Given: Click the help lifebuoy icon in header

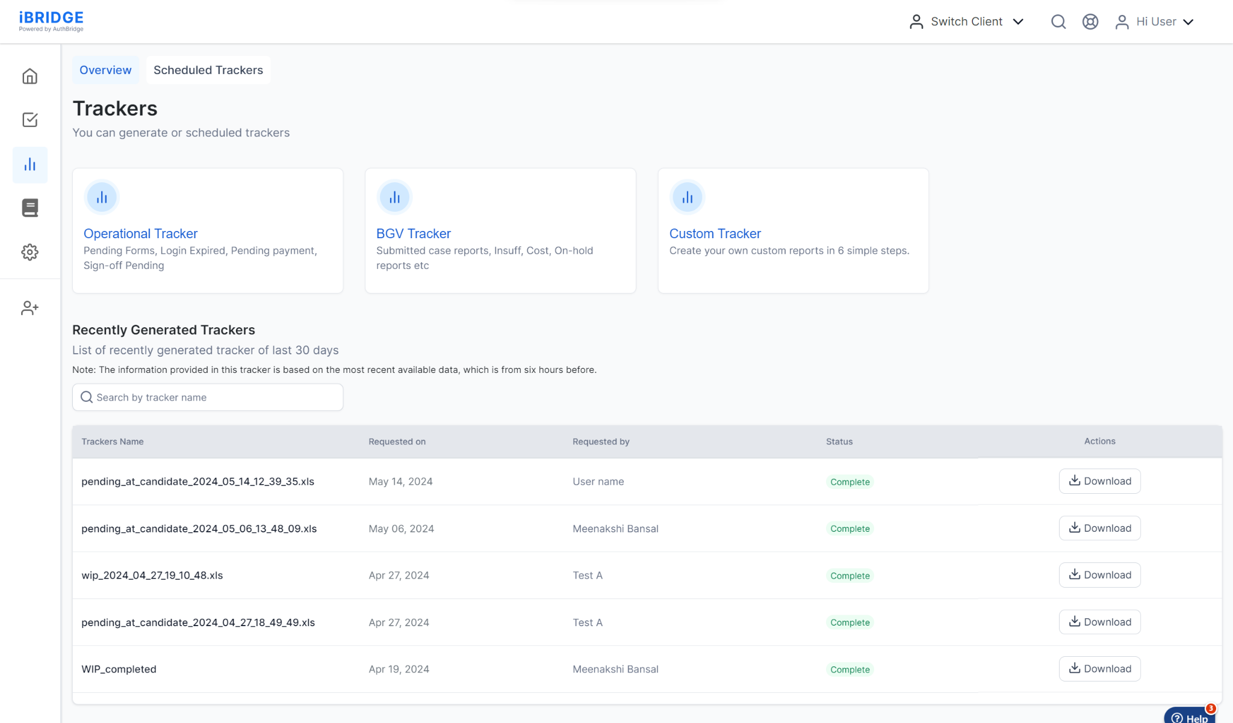Looking at the screenshot, I should point(1090,22).
